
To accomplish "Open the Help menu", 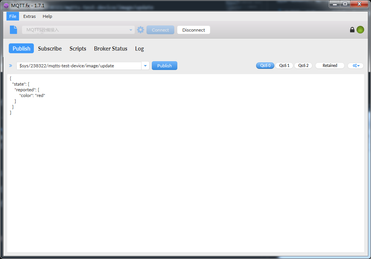I will coord(47,16).
